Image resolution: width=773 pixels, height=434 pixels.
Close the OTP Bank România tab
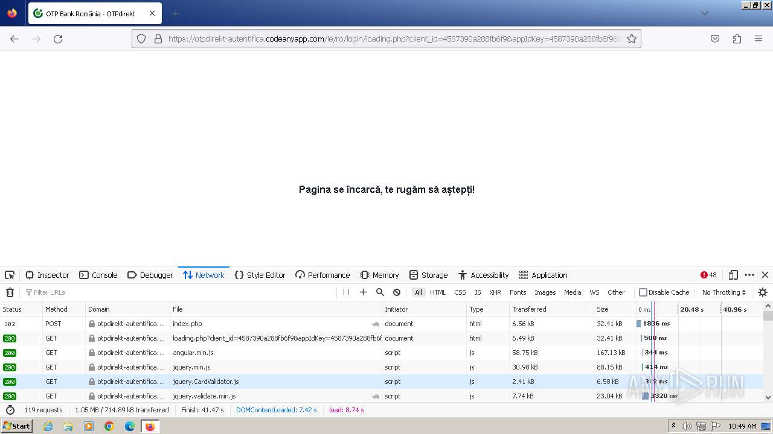tap(152, 13)
